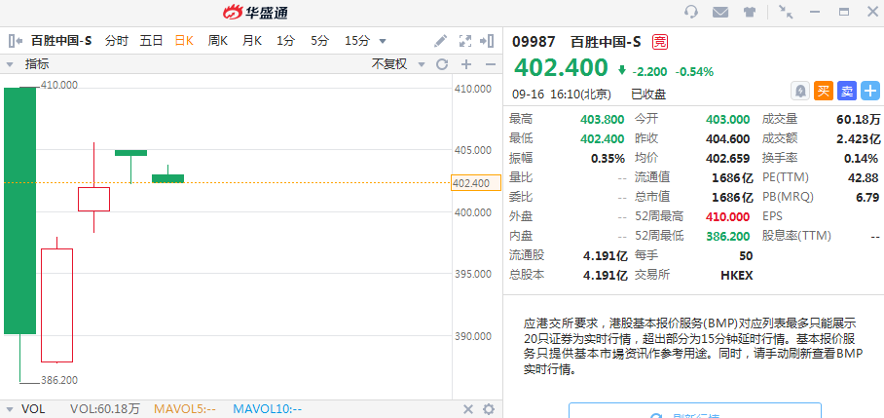Viewport: 884px width, 418px height.
Task: Refresh the chart with circular arrow
Action: click(442, 64)
